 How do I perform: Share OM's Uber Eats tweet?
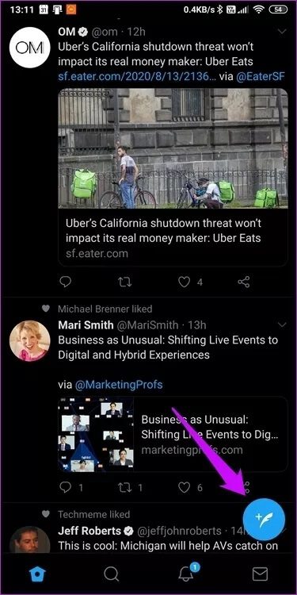(244, 282)
